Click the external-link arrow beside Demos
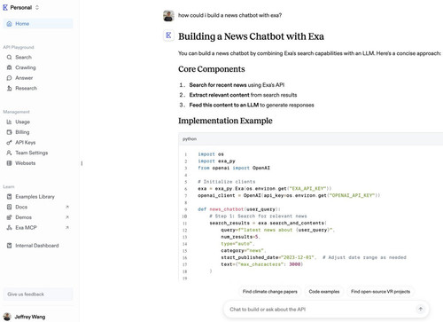 pyautogui.click(x=67, y=217)
